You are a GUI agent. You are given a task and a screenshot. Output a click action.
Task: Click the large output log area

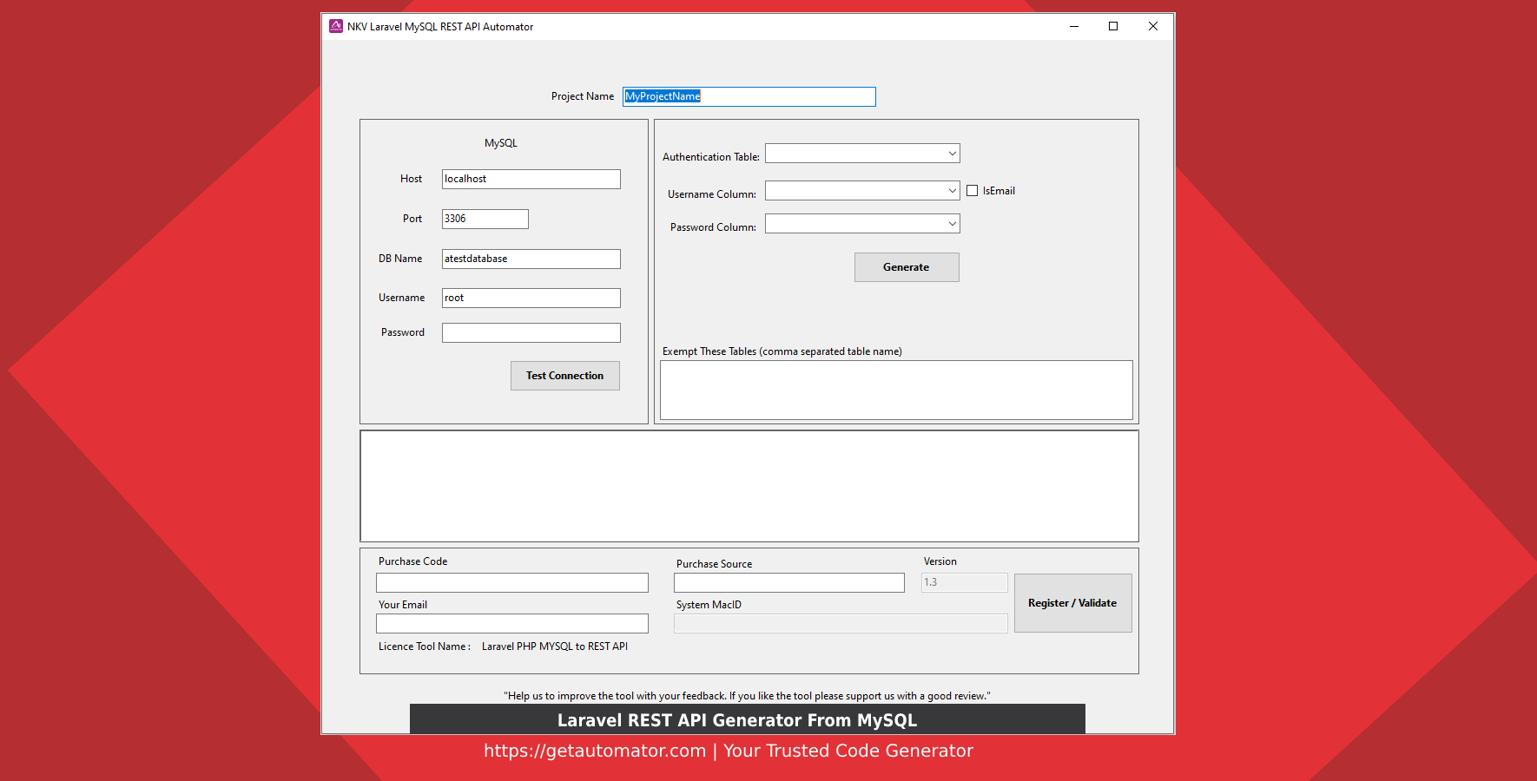point(749,486)
